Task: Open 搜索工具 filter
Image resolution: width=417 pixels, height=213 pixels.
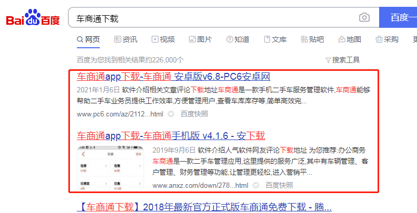Action: [342, 60]
